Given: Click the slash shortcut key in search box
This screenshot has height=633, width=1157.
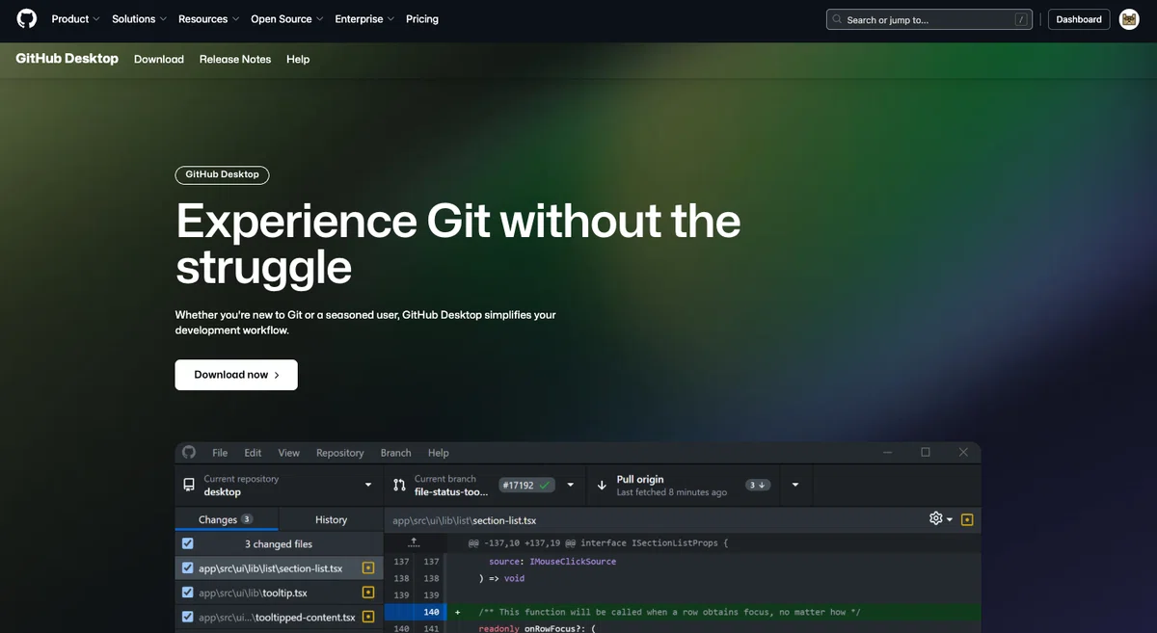Looking at the screenshot, I should (x=1020, y=19).
